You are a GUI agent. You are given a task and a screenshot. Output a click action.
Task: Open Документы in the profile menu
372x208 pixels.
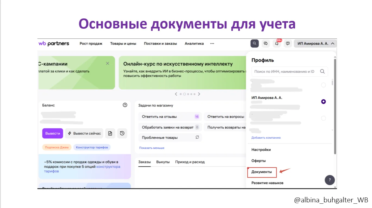click(261, 172)
